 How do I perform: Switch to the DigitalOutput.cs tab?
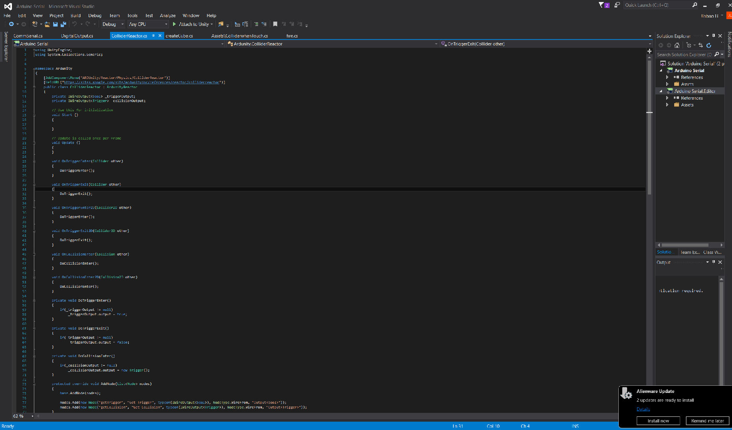click(x=77, y=36)
